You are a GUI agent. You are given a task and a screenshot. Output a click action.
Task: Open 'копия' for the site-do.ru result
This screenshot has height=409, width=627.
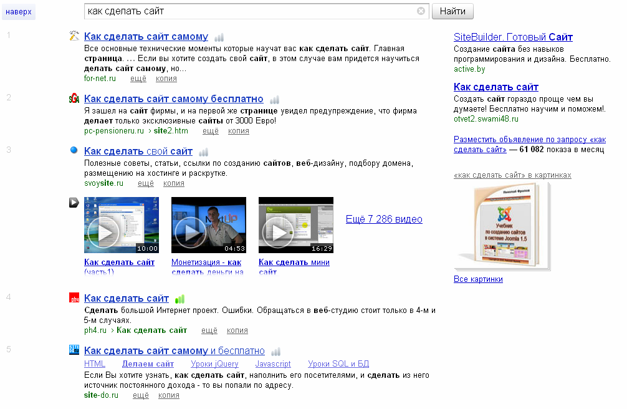tap(169, 395)
